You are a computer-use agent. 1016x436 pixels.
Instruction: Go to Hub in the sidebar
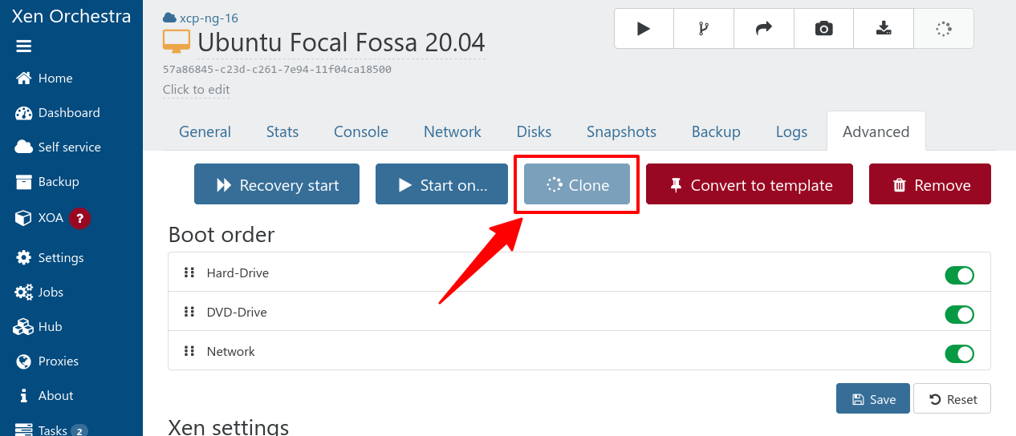pos(50,326)
